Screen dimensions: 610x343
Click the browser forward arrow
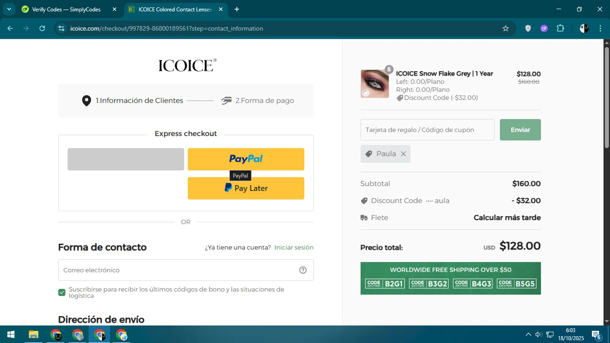click(26, 28)
